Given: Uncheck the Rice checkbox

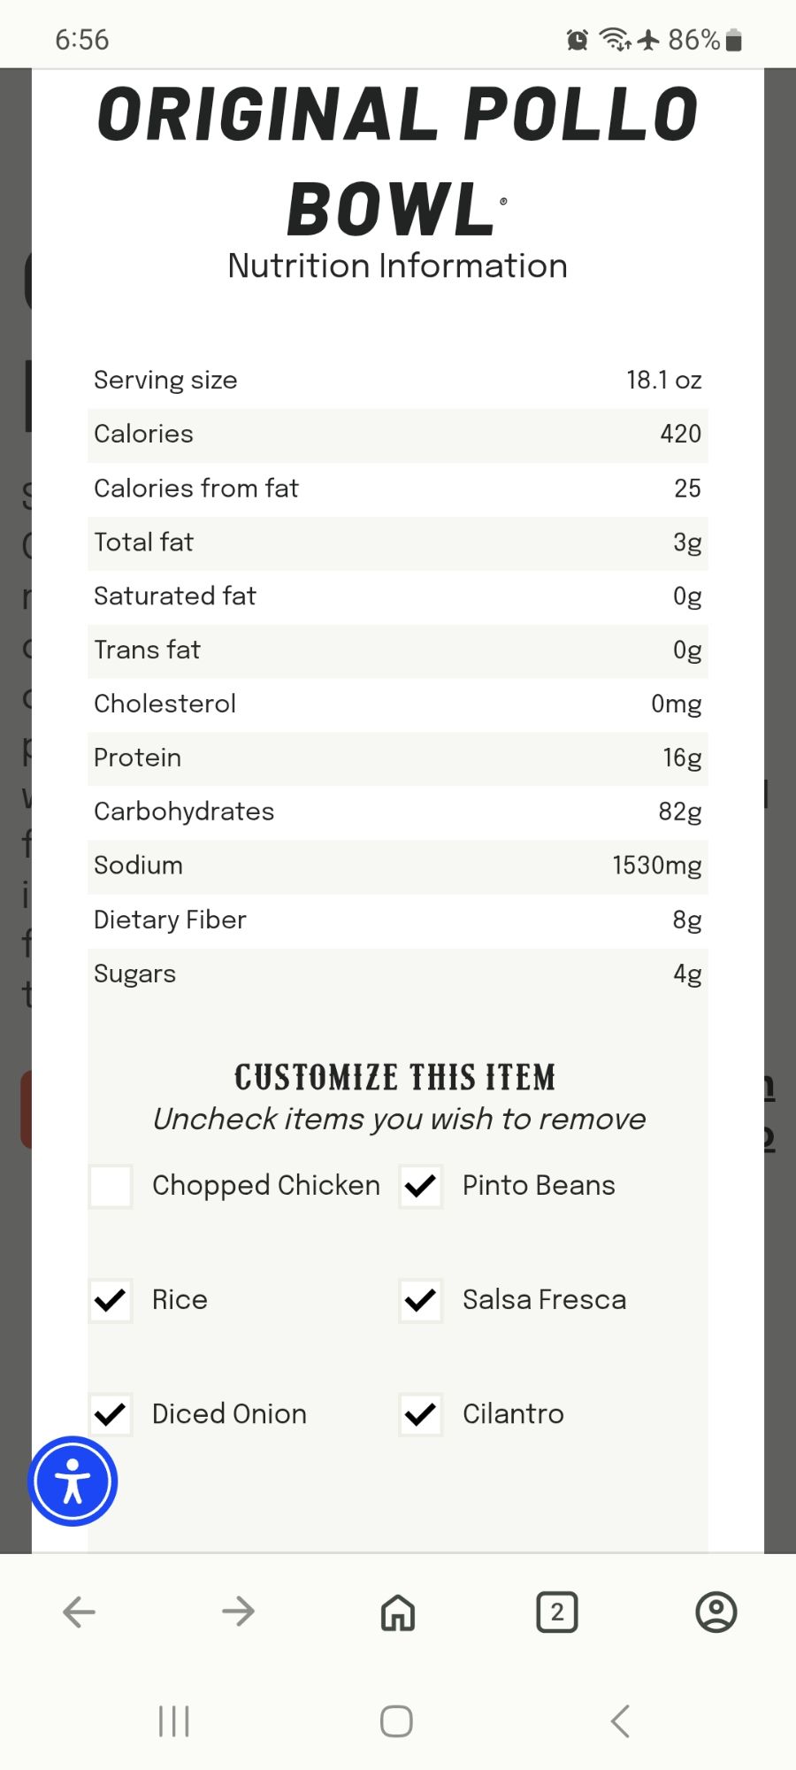Looking at the screenshot, I should click(111, 1300).
